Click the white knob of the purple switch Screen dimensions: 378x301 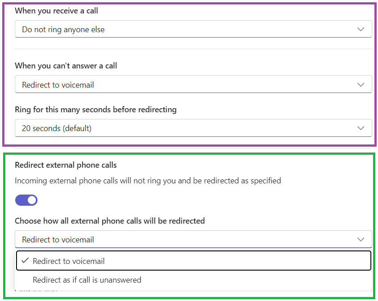coord(32,200)
